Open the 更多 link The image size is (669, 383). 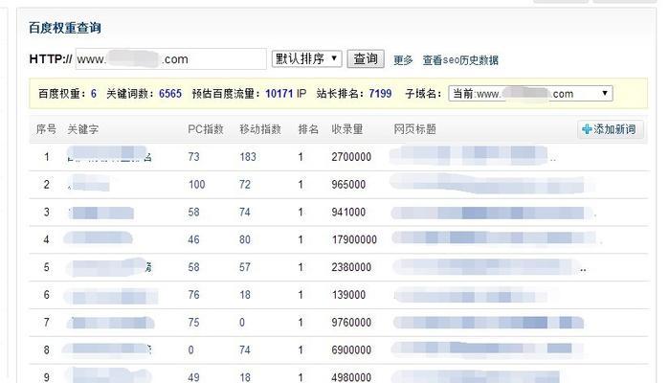pos(403,60)
